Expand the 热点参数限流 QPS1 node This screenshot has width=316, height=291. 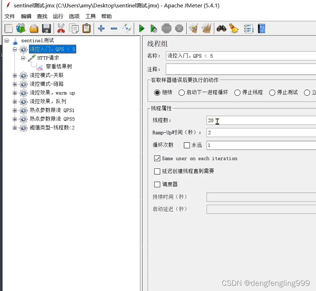tap(15, 111)
